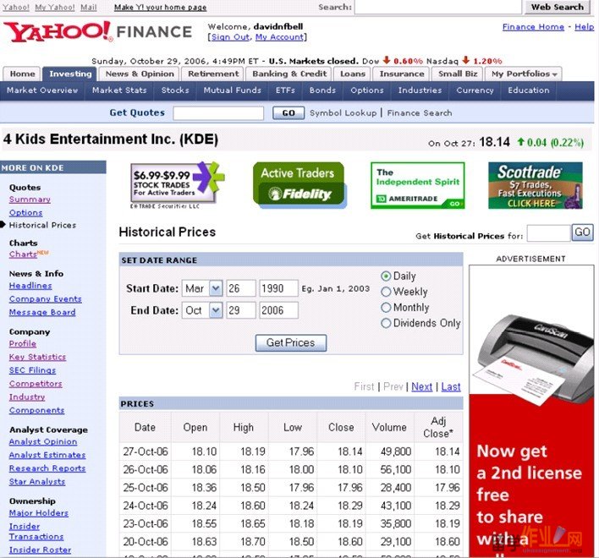Click the top Yahoo web search field
This screenshot has width=599, height=558.
[437, 7]
